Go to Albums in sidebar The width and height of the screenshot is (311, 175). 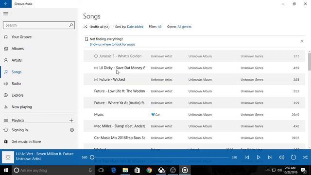tap(17, 49)
